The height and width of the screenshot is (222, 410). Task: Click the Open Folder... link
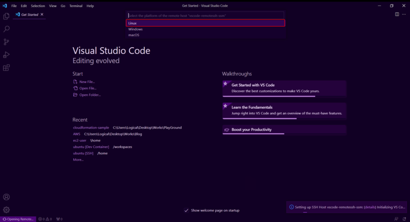tap(90, 95)
